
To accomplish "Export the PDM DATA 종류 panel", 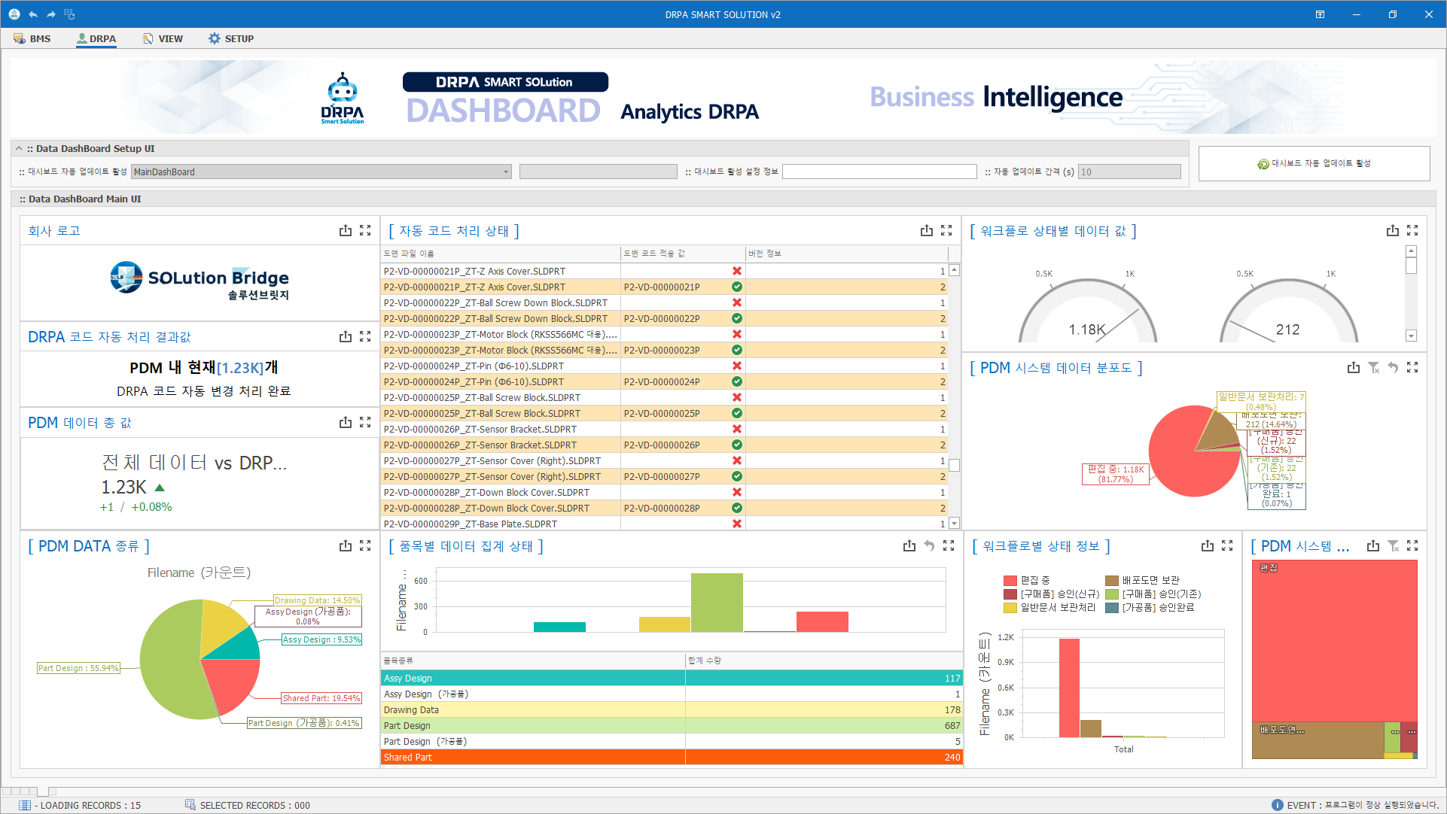I will [346, 546].
